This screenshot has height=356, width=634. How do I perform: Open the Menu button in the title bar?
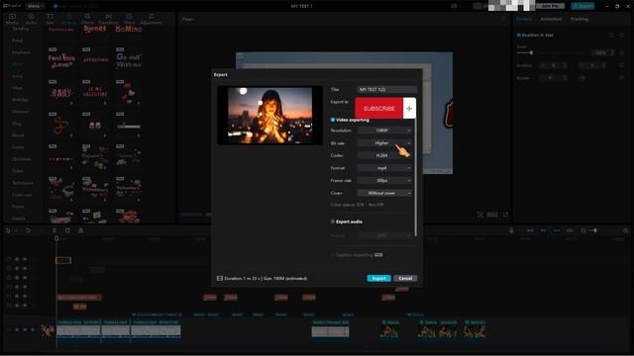(35, 6)
